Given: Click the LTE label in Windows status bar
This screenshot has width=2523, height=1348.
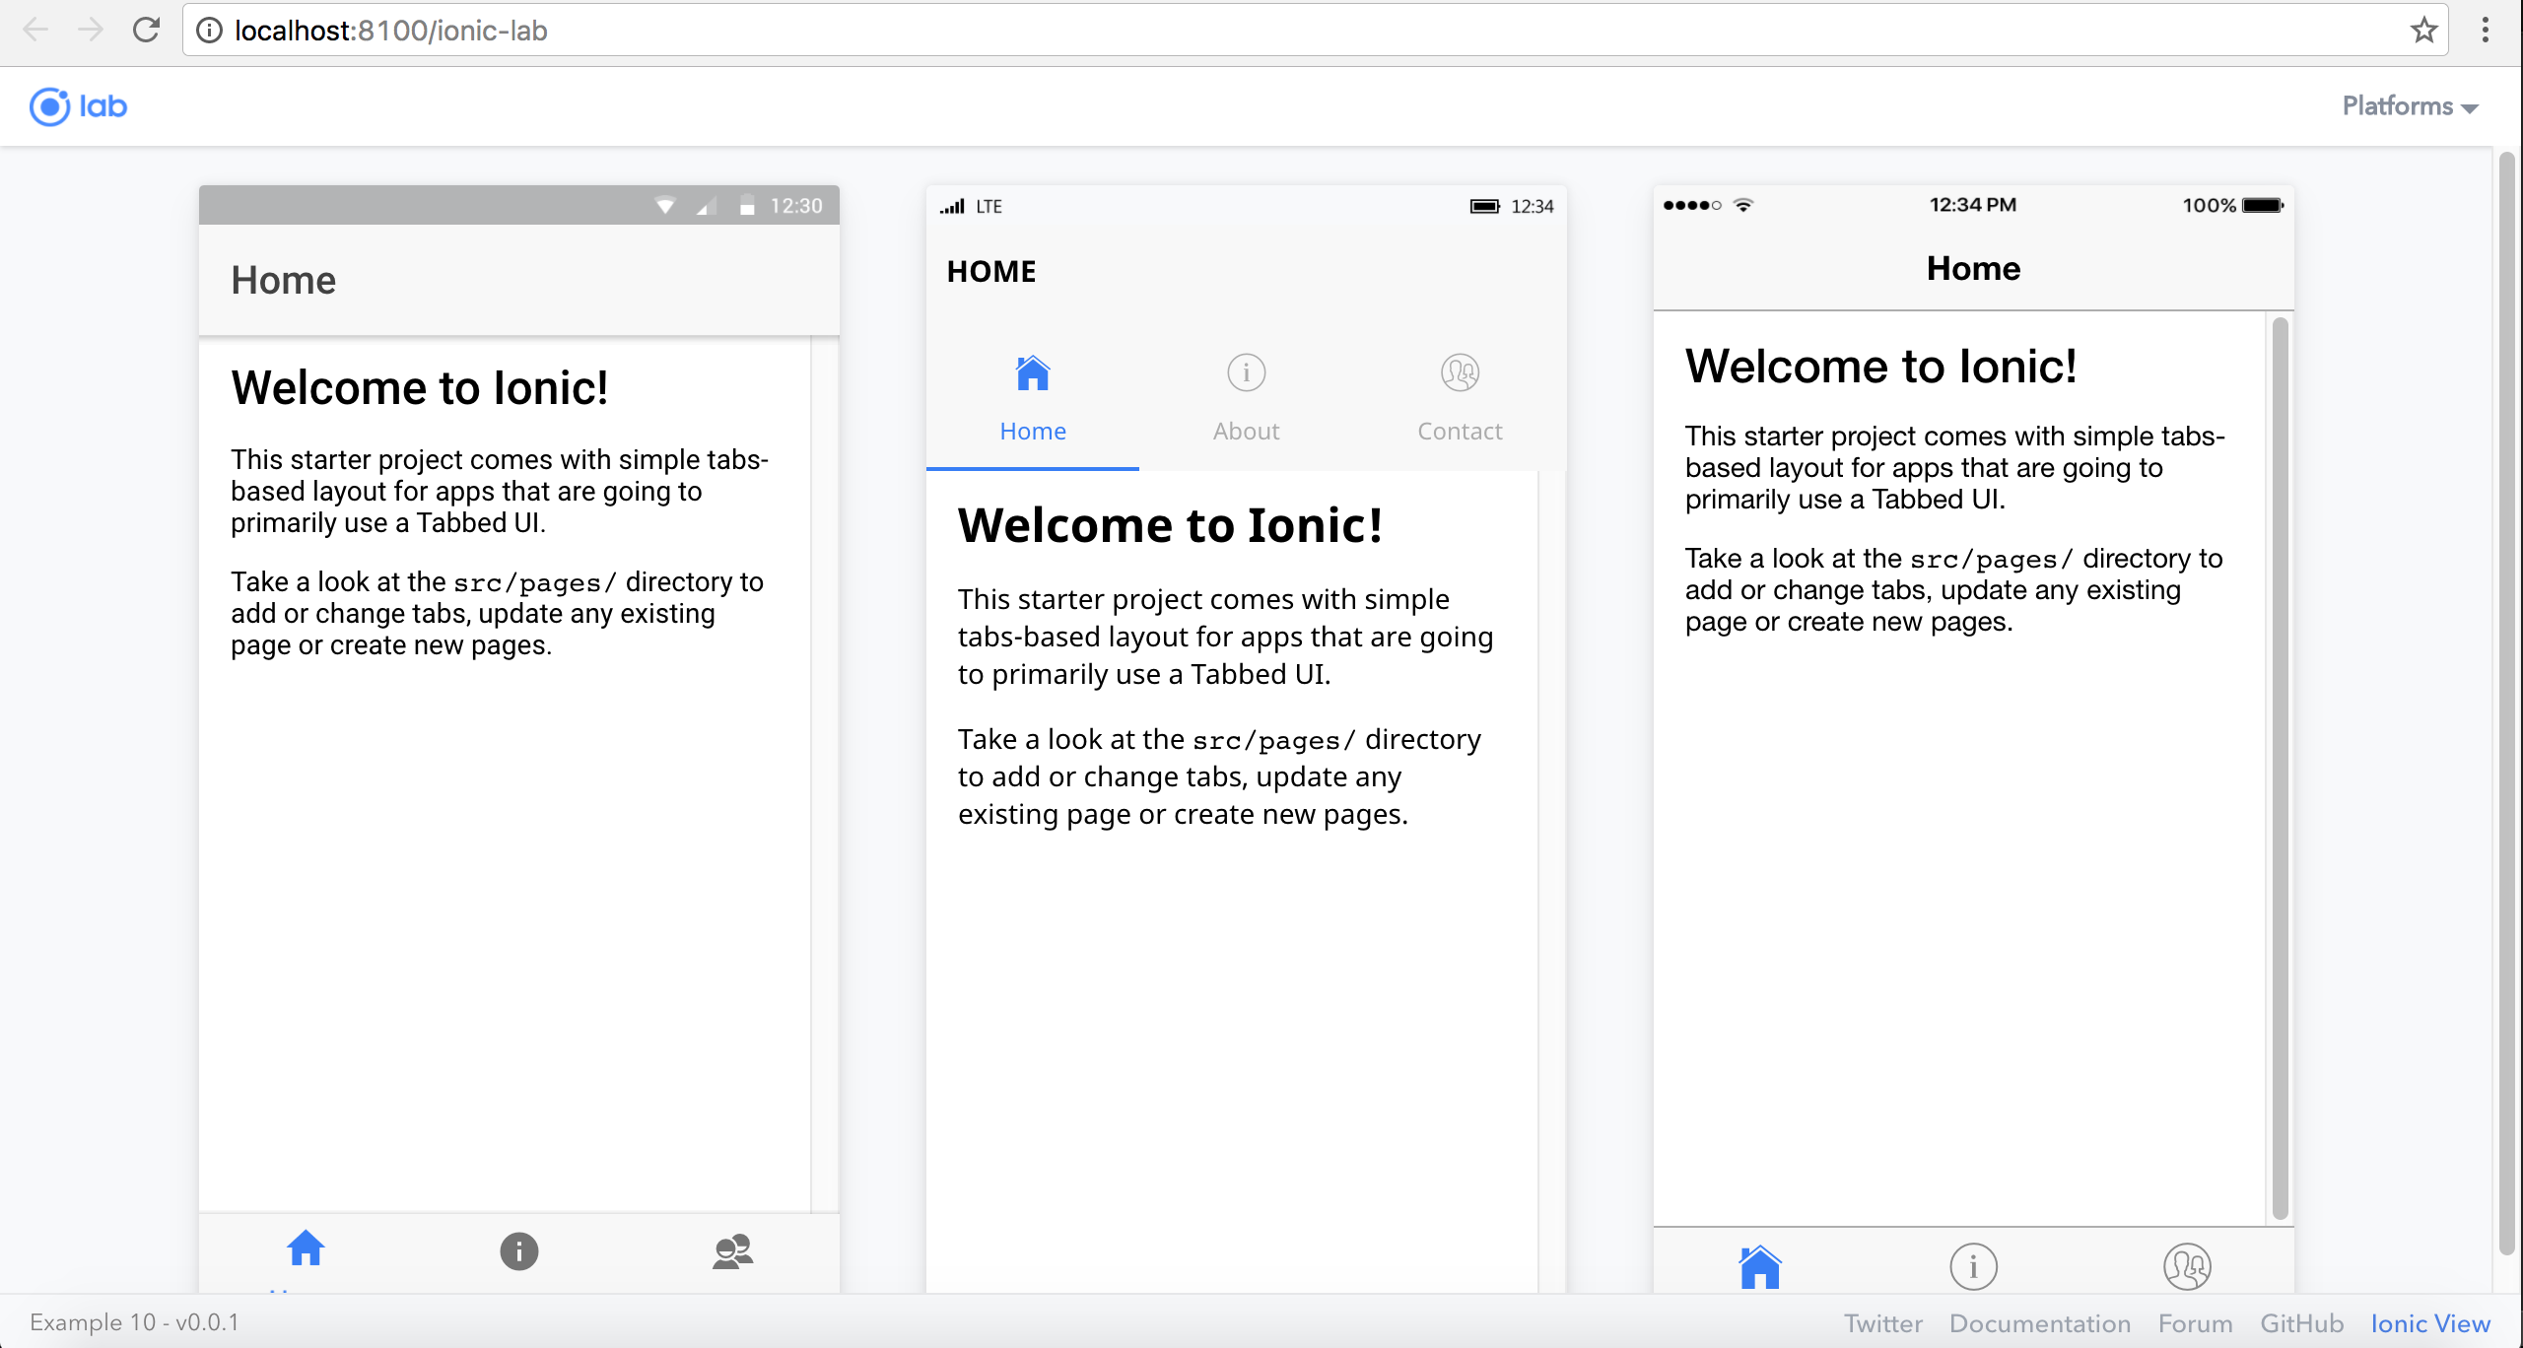Looking at the screenshot, I should pyautogui.click(x=989, y=206).
